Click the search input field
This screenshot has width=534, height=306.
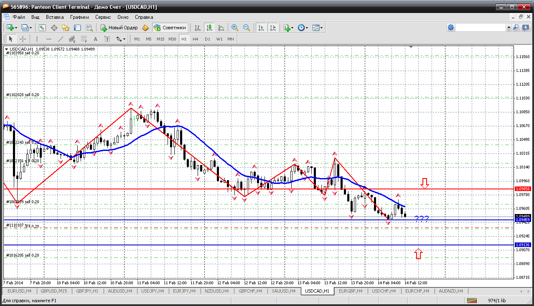tap(481, 27)
